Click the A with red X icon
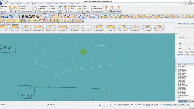 [x=79, y=16]
